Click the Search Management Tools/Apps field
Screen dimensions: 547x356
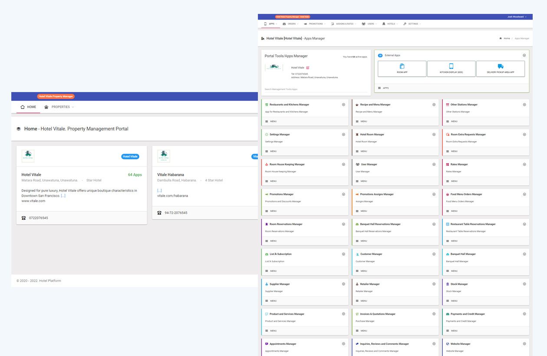[317, 89]
